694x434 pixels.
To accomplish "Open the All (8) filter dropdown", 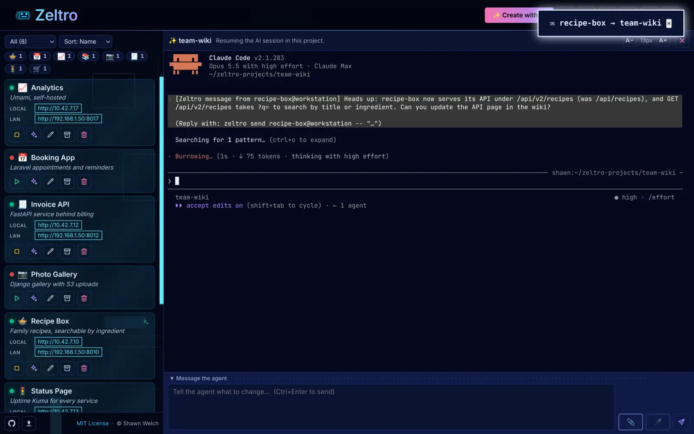I will pyautogui.click(x=30, y=42).
